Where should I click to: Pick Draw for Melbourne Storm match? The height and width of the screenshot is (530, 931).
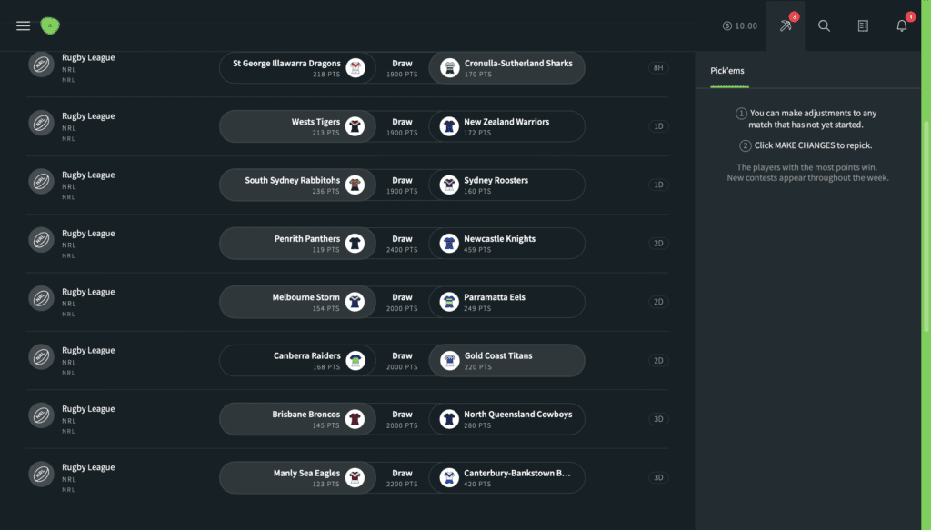pos(402,302)
